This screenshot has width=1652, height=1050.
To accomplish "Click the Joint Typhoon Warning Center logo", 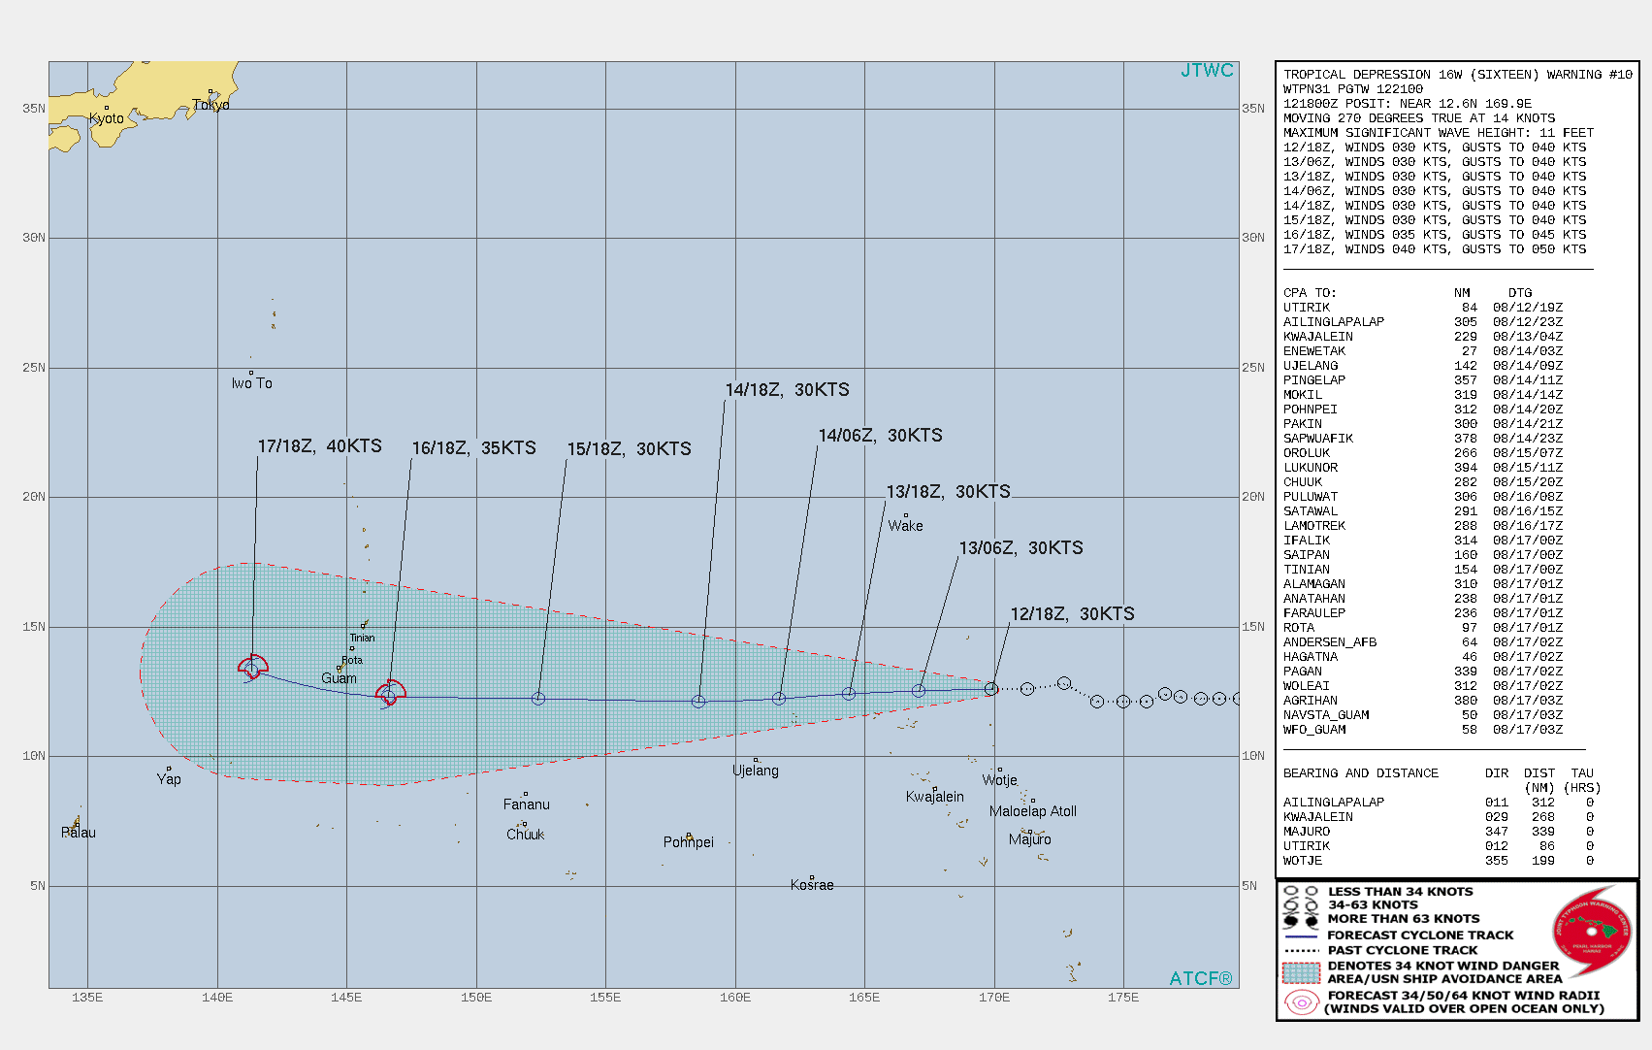I will [1592, 932].
